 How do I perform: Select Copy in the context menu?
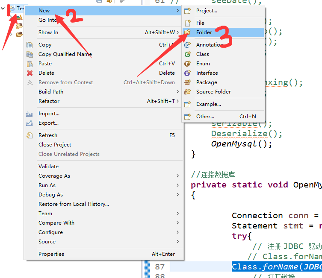[x=103, y=45]
